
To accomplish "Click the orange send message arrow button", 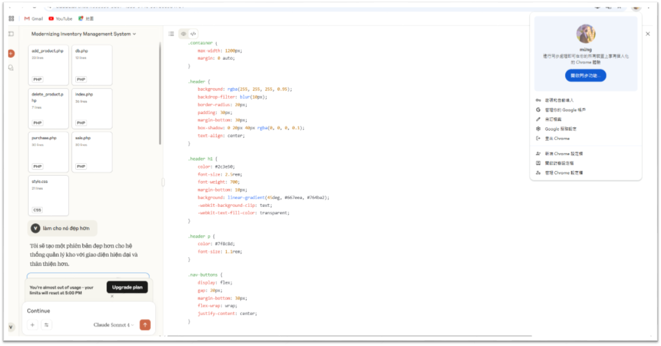I will 145,325.
